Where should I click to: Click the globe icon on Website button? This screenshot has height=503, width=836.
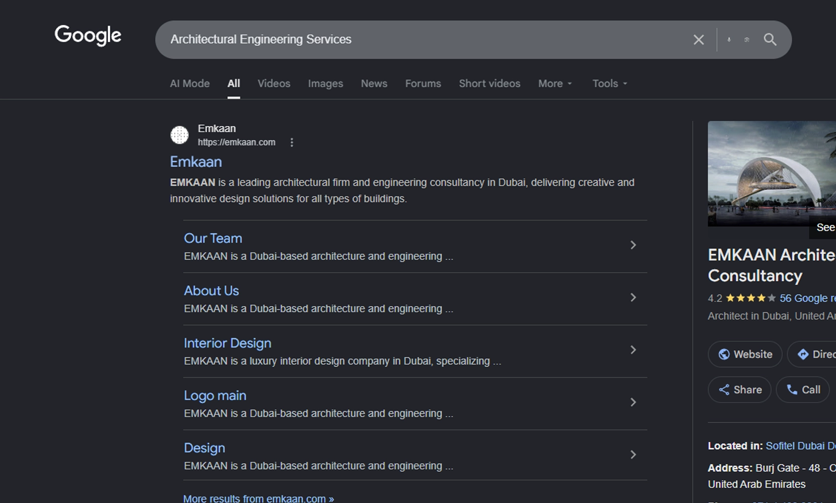pos(724,354)
